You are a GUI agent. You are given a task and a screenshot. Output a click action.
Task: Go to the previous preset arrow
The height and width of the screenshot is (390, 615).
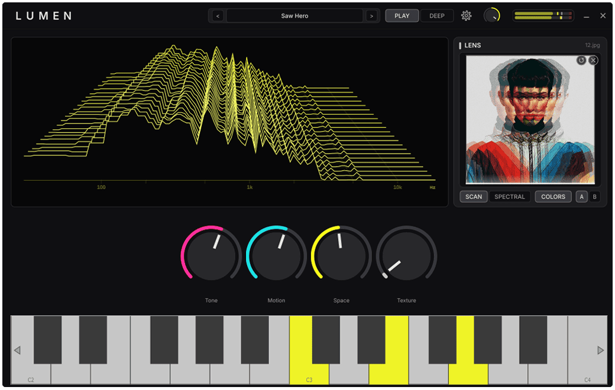[218, 16]
